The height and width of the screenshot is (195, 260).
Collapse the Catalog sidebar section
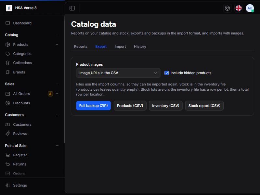click(x=57, y=35)
